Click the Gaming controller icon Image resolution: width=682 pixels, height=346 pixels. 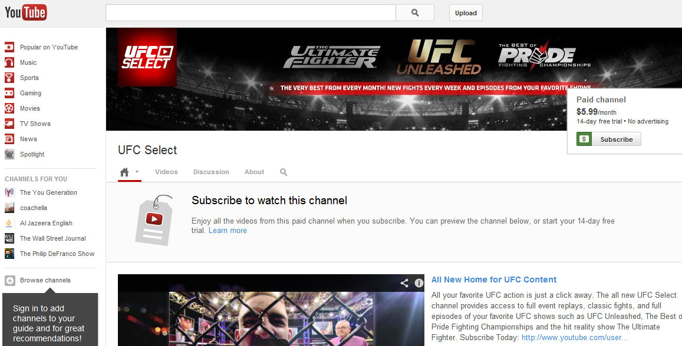click(x=9, y=93)
